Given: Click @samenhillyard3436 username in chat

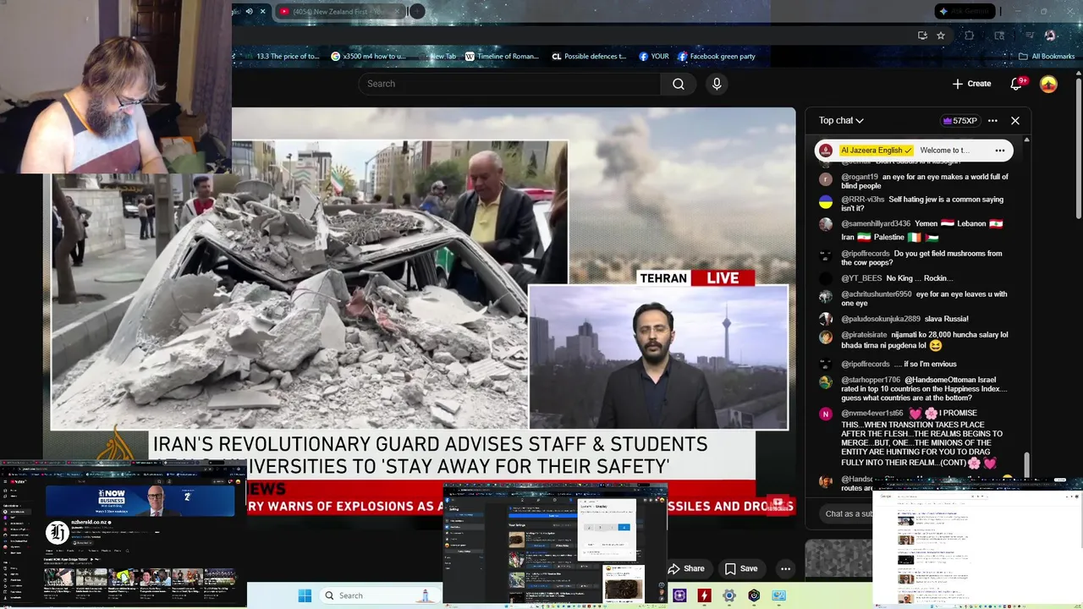Looking at the screenshot, I should (x=876, y=223).
